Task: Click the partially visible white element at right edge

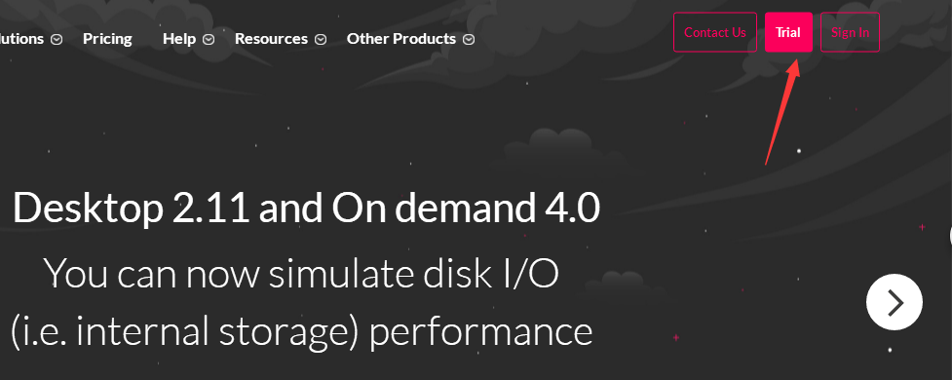Action: [x=950, y=236]
